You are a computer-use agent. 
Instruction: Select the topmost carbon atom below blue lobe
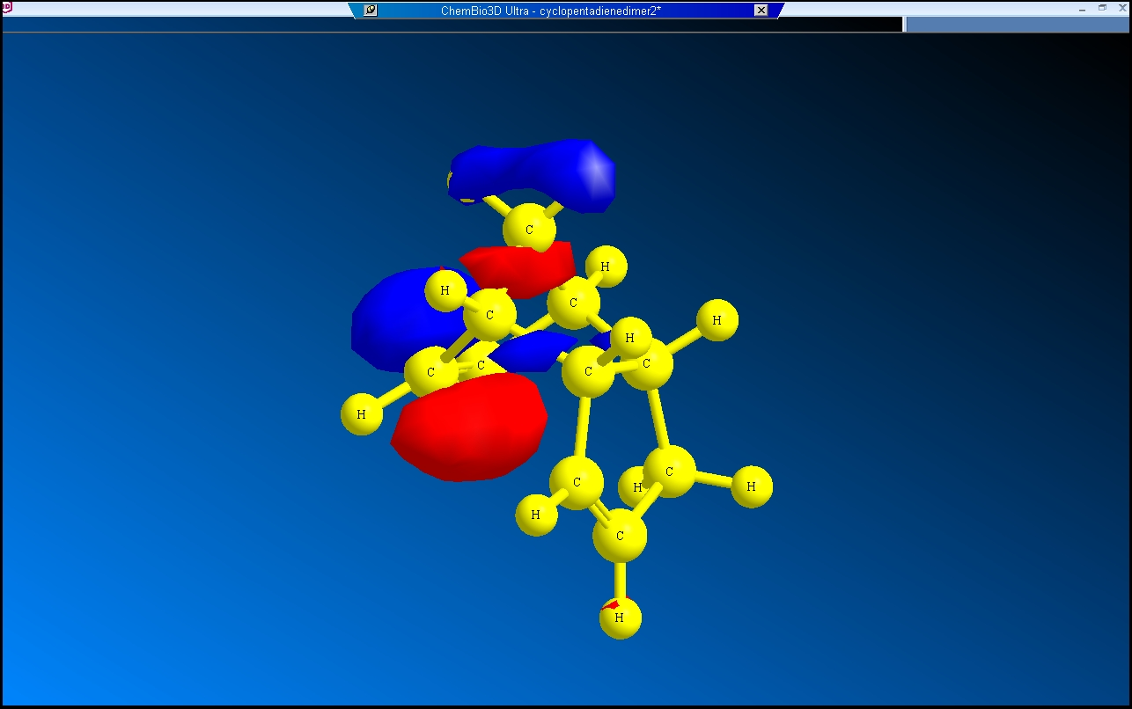point(529,230)
